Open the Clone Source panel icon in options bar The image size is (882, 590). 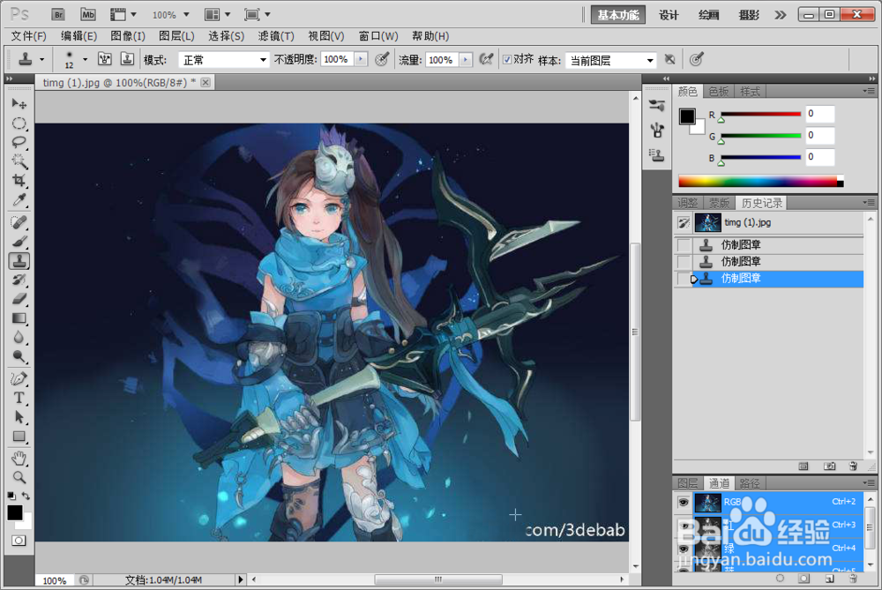click(x=127, y=59)
